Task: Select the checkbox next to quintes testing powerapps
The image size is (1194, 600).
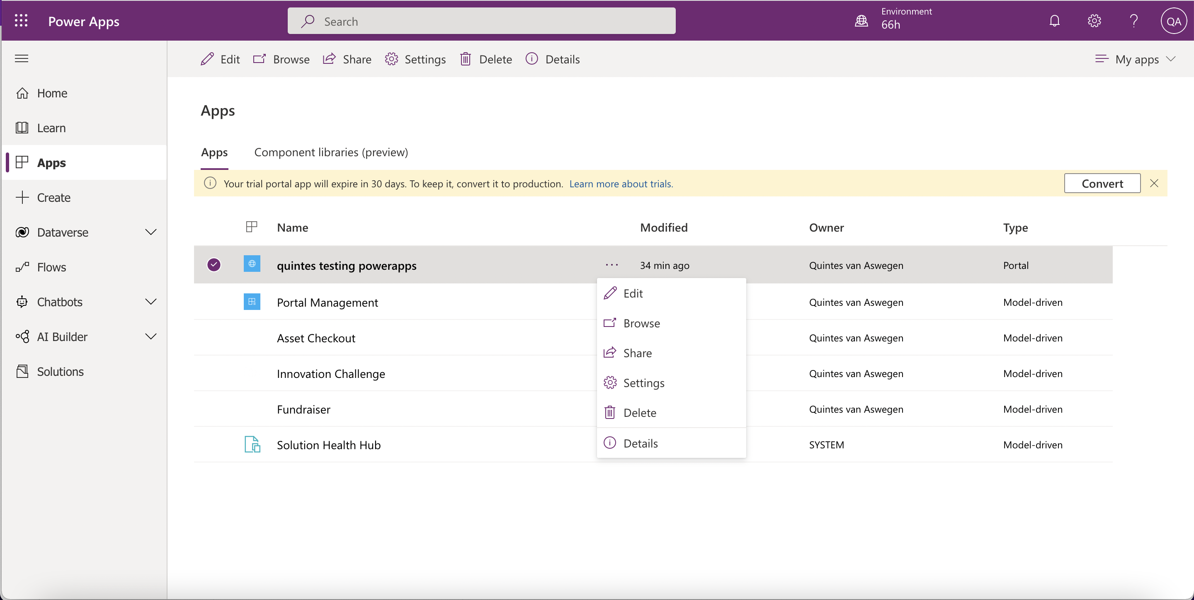Action: point(214,265)
